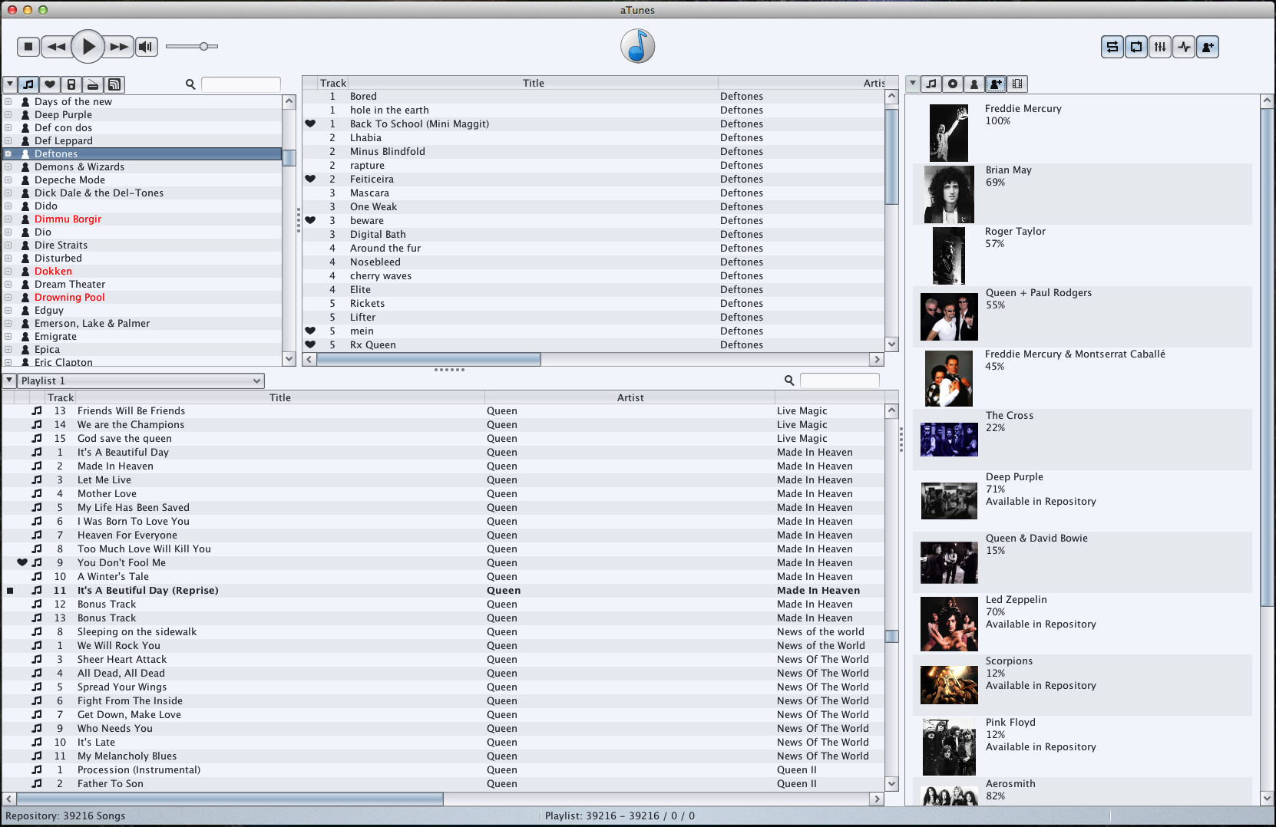
Task: Select Emerson, Lake & Palmer in the tree
Action: [x=92, y=324]
